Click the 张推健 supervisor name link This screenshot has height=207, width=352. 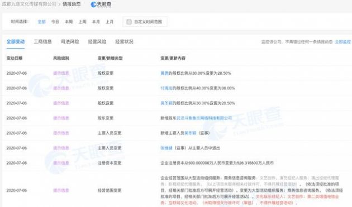tap(166, 148)
